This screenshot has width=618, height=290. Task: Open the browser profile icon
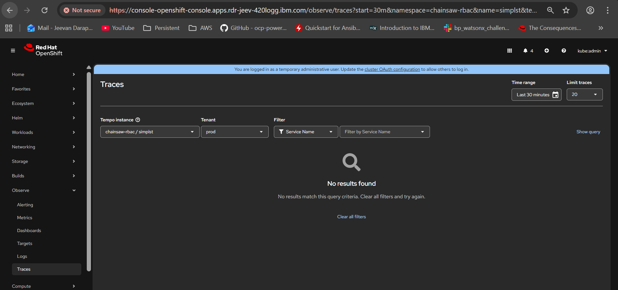(590, 10)
